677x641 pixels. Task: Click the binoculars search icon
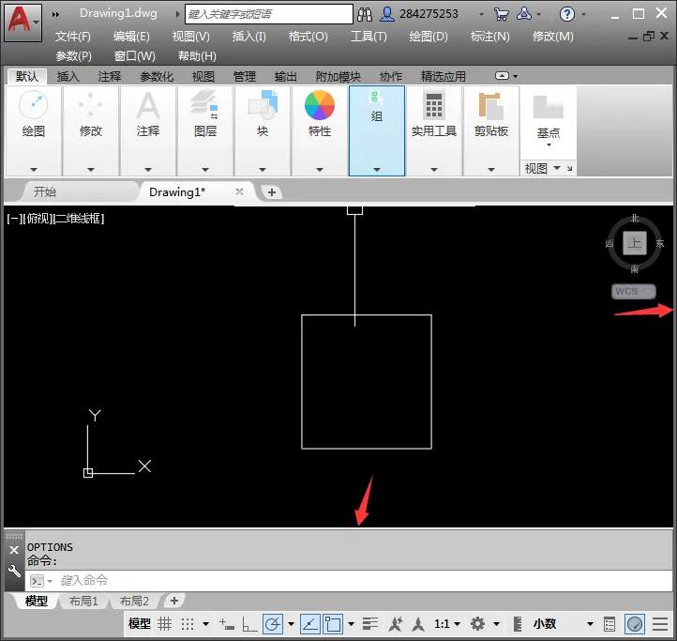[x=365, y=14]
